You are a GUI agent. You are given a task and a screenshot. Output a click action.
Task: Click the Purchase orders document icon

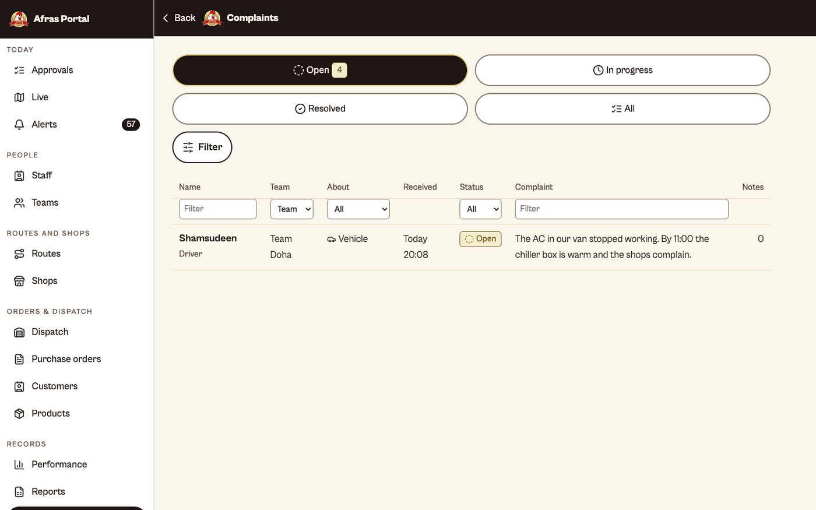pos(19,359)
